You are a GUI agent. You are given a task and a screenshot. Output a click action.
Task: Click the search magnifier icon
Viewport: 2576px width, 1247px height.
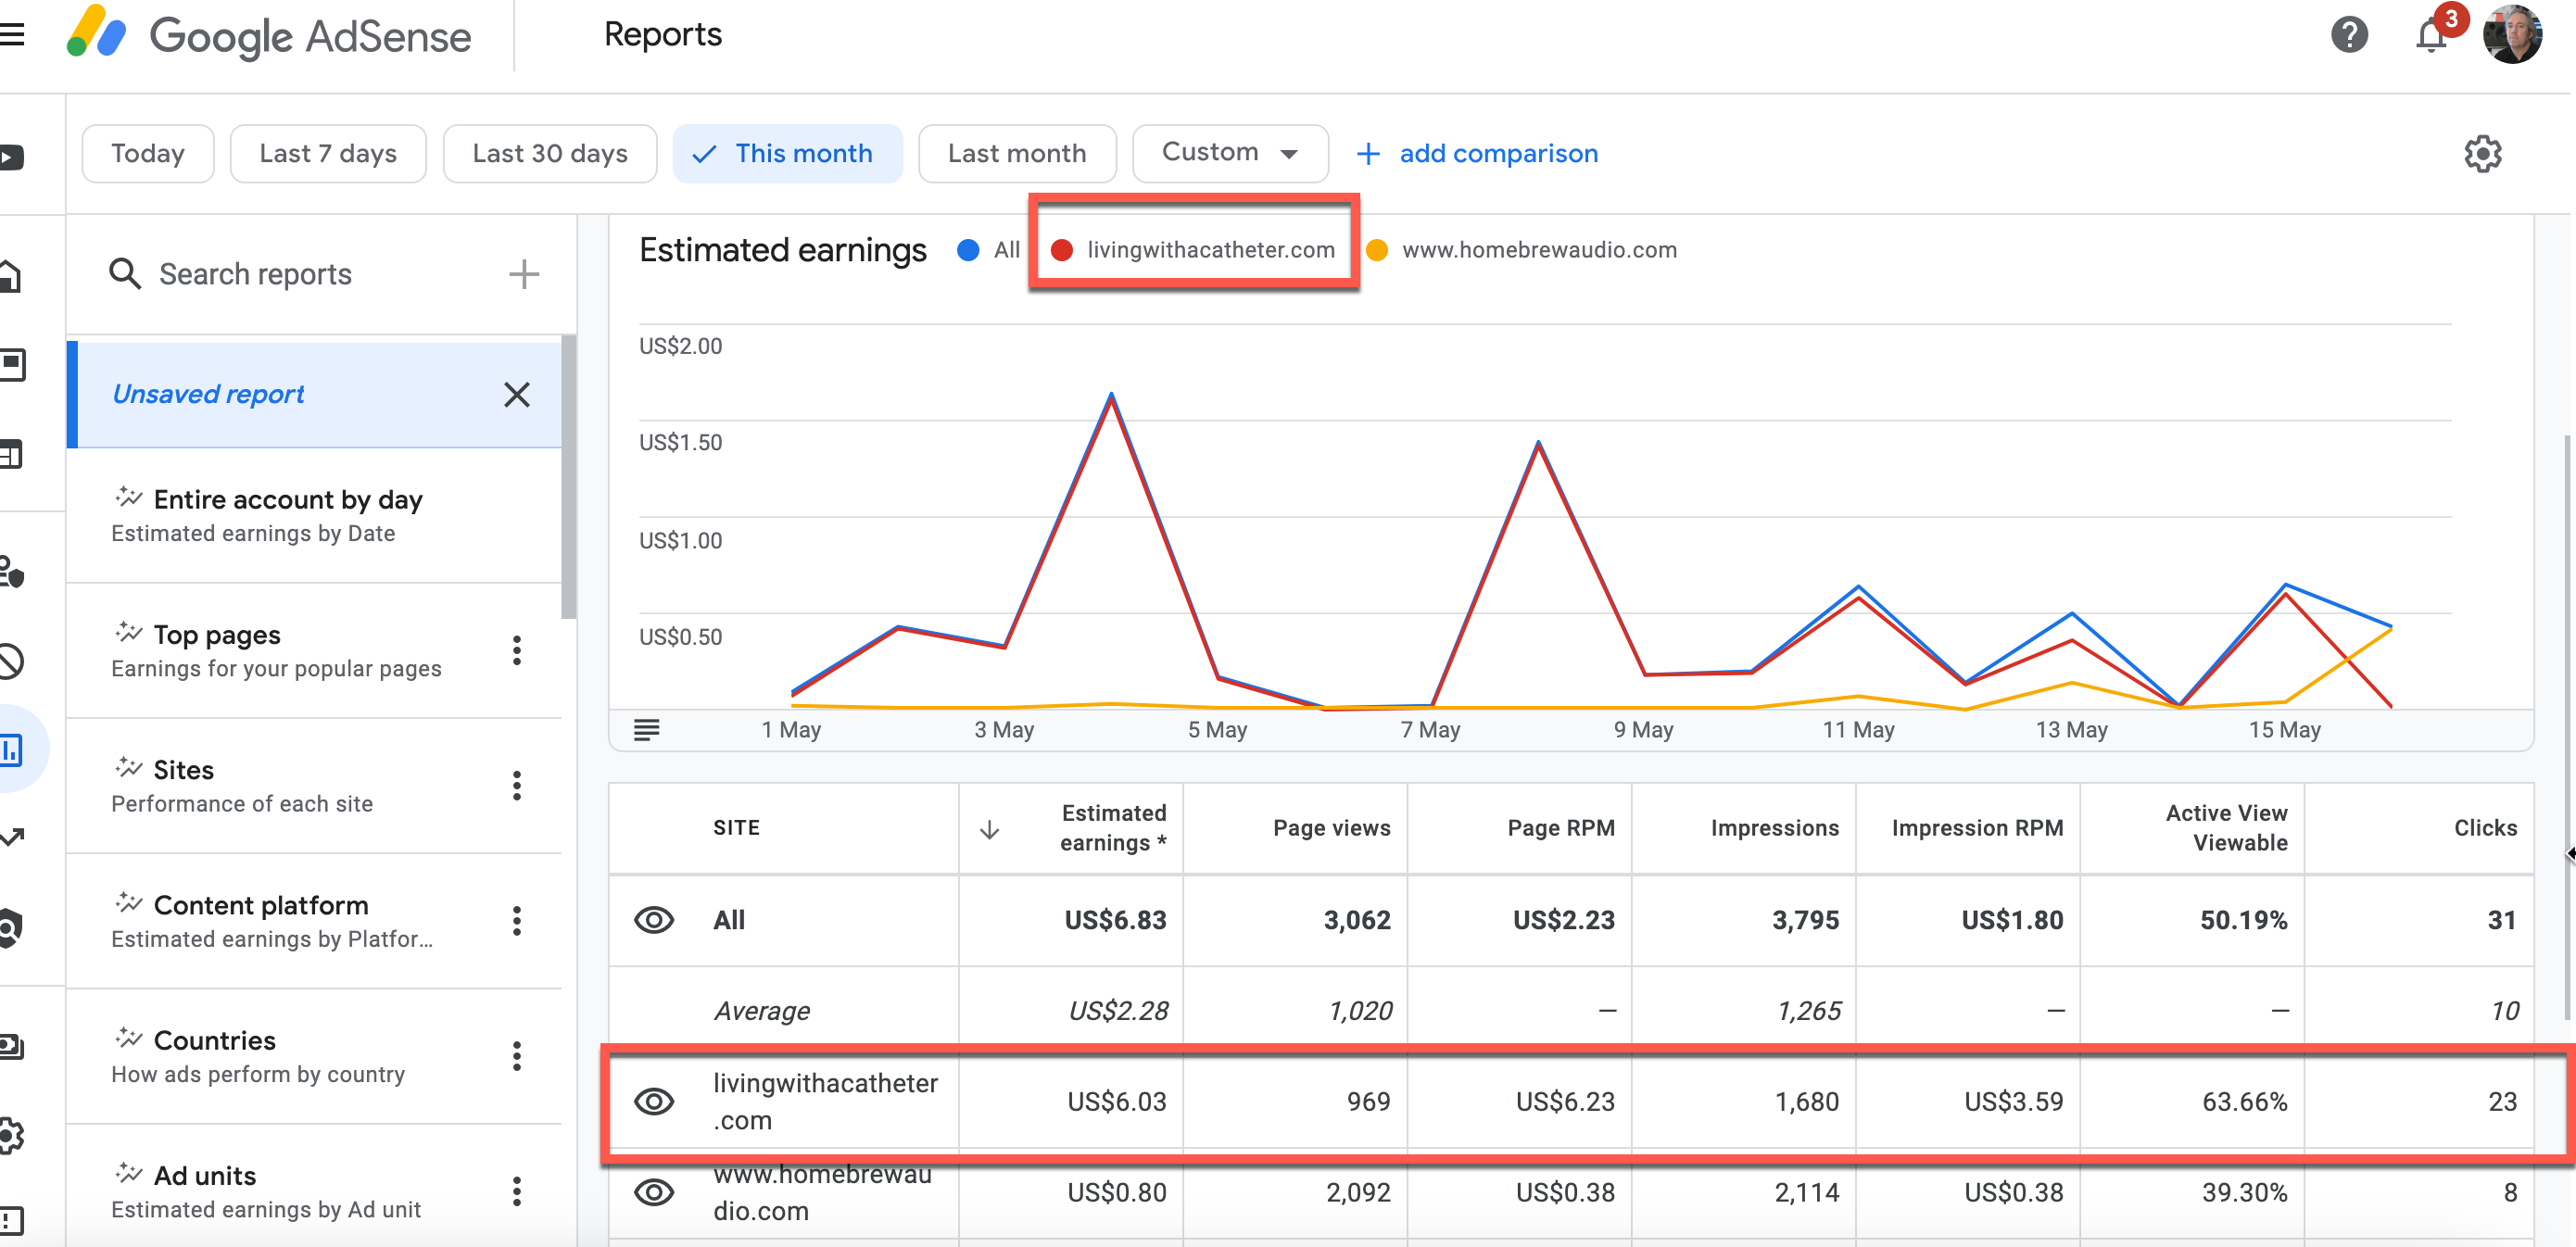click(125, 274)
